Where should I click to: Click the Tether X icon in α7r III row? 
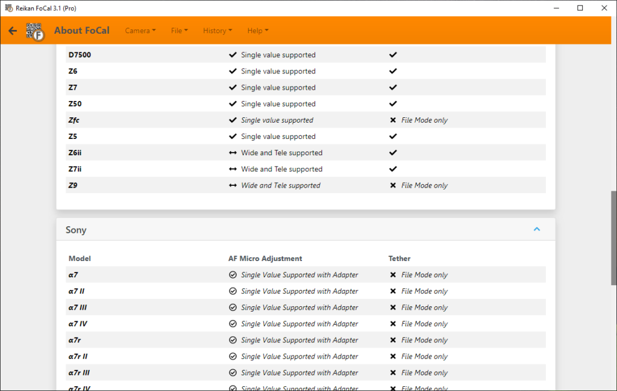[x=393, y=373]
